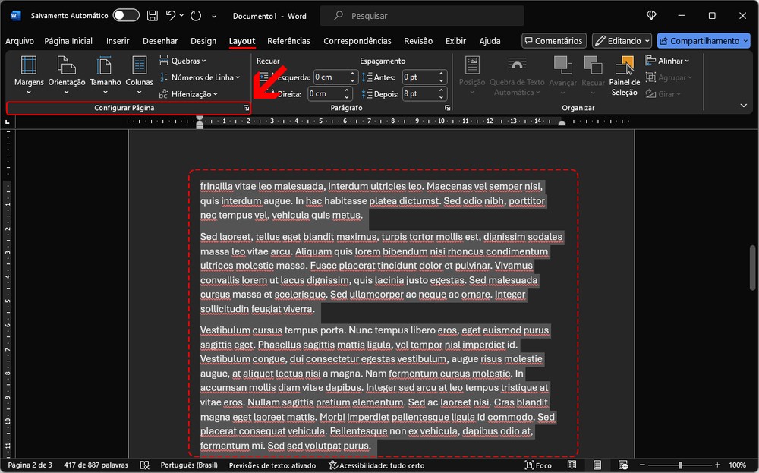The image size is (759, 473).
Task: Open the Painel de Seleção
Action: [625, 76]
